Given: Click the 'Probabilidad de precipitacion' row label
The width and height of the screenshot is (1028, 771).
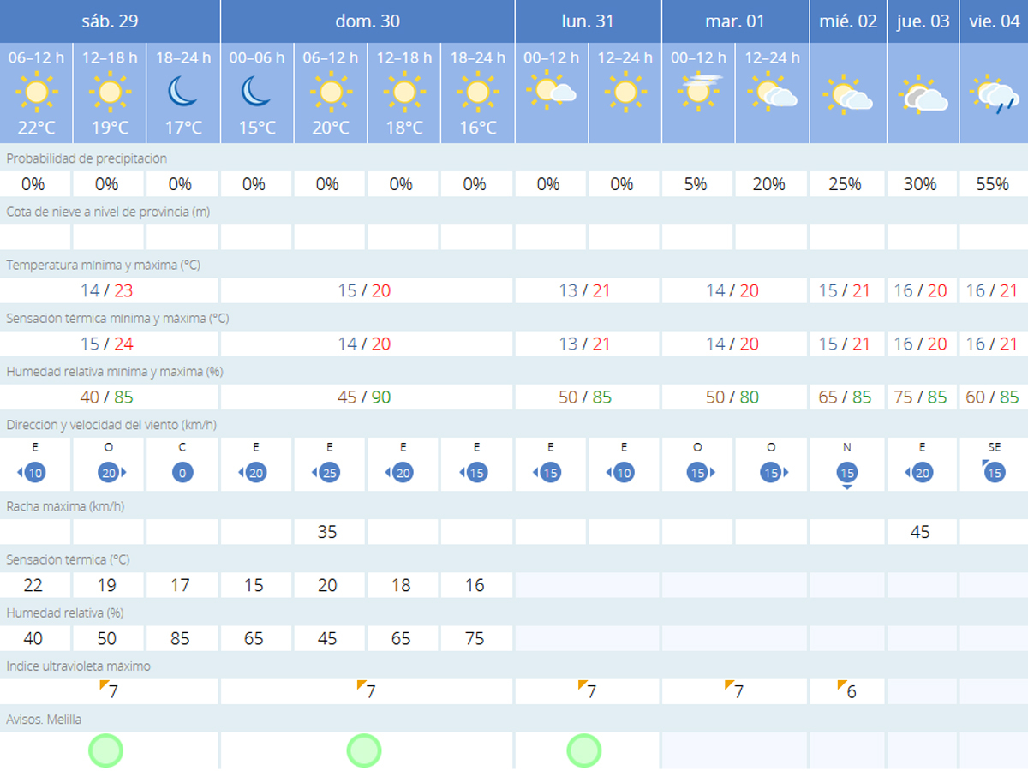Looking at the screenshot, I should (87, 158).
